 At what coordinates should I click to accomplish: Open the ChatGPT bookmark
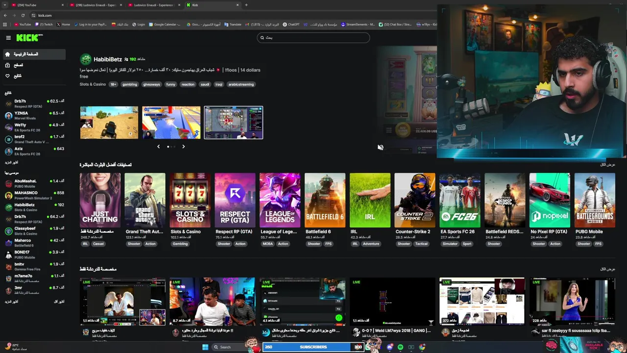(291, 25)
